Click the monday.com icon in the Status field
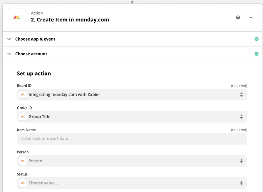This screenshot has width=263, height=192. pyautogui.click(x=23, y=183)
